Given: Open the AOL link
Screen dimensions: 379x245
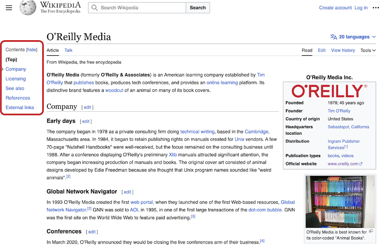Looking at the screenshot, I should tap(135, 210).
